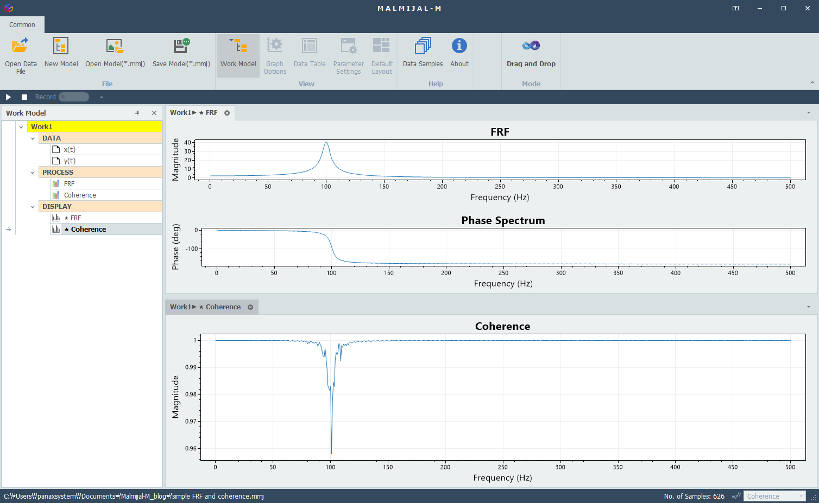The height and width of the screenshot is (503, 819).
Task: Open the dropdown next to Record
Action: 102,97
